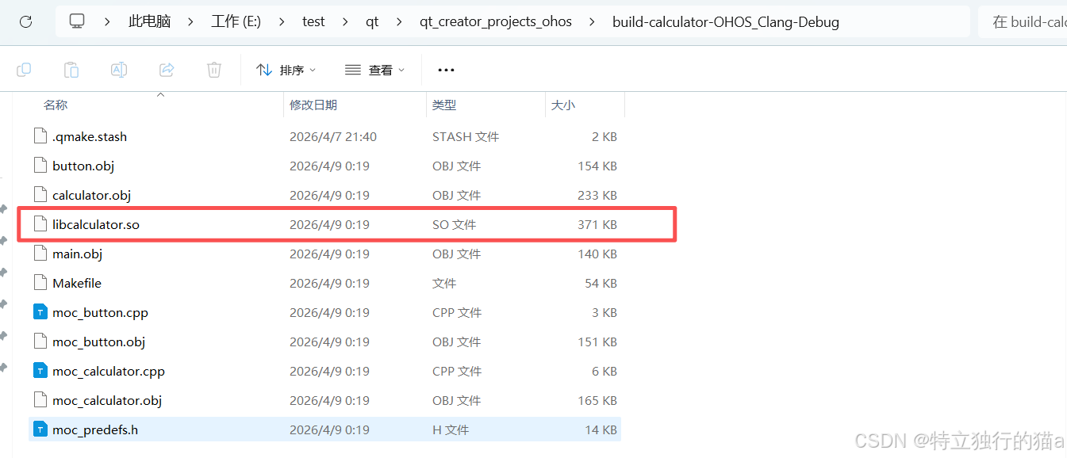This screenshot has height=458, width=1067.
Task: Click size 233 KB of calculator.obj
Action: pyautogui.click(x=597, y=195)
